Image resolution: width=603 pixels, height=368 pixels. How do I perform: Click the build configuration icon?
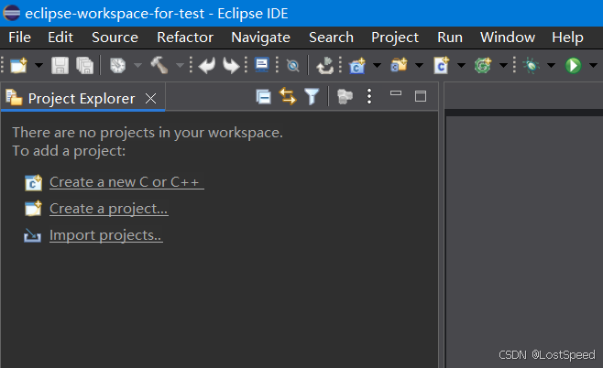point(117,66)
